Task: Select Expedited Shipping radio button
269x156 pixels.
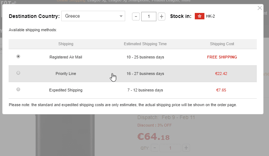Action: pos(18,89)
